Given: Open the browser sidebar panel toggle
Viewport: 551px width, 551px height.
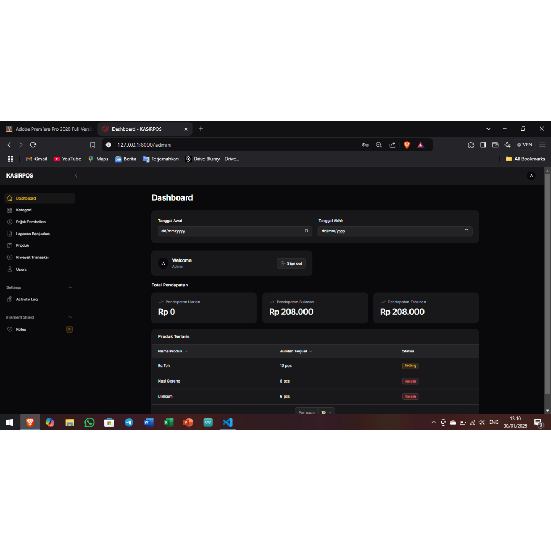Looking at the screenshot, I should pos(483,145).
